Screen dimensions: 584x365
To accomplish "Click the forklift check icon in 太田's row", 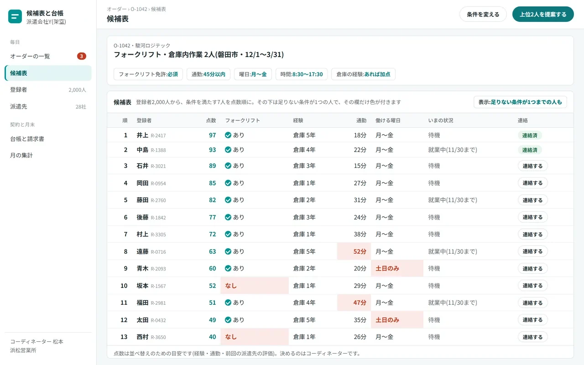I will coord(228,320).
